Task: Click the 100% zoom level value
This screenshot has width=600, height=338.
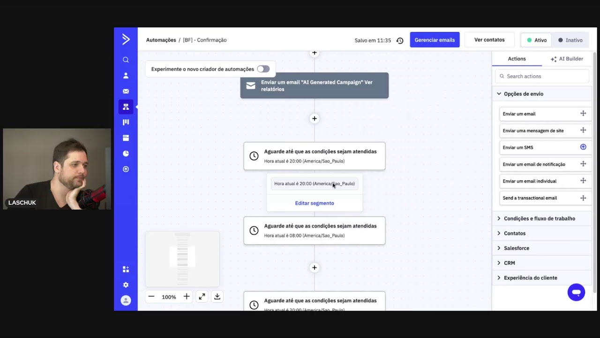Action: pyautogui.click(x=169, y=297)
